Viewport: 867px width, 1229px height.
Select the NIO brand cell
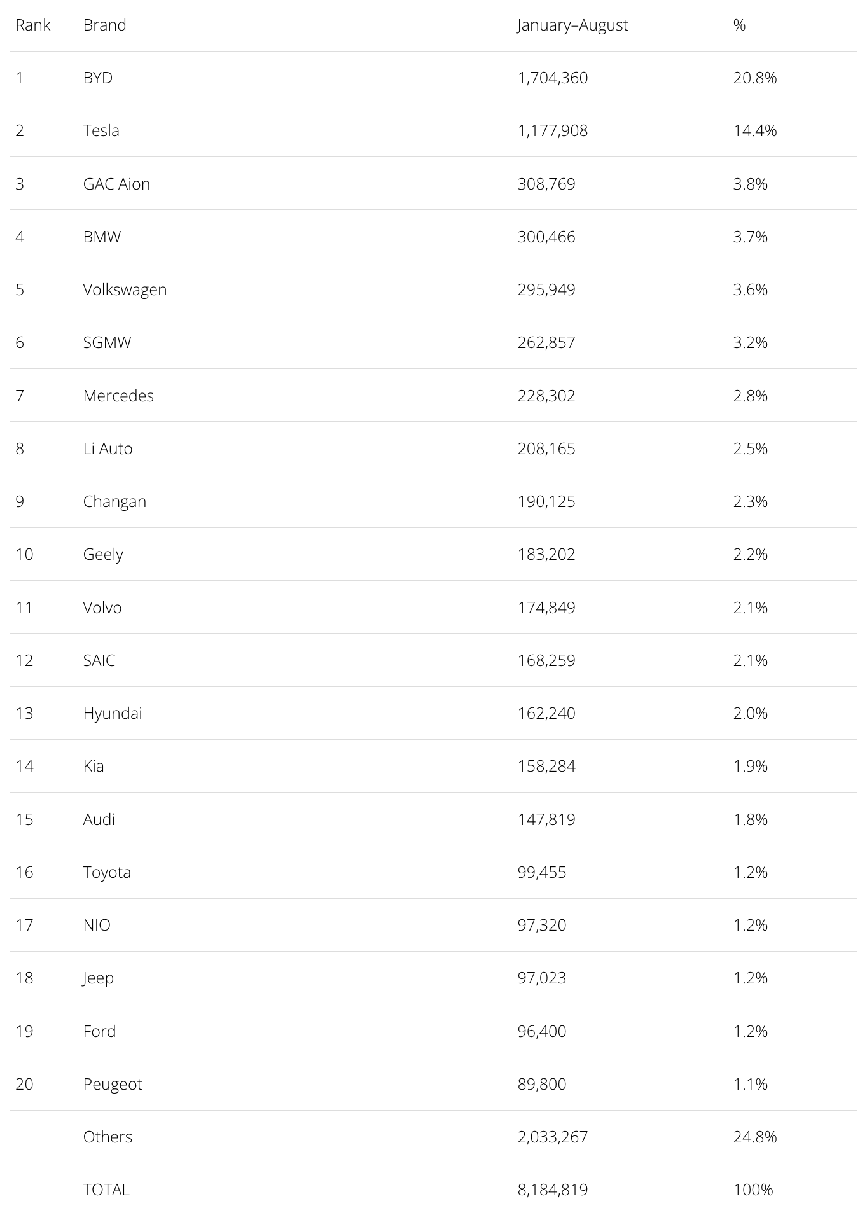coord(97,925)
